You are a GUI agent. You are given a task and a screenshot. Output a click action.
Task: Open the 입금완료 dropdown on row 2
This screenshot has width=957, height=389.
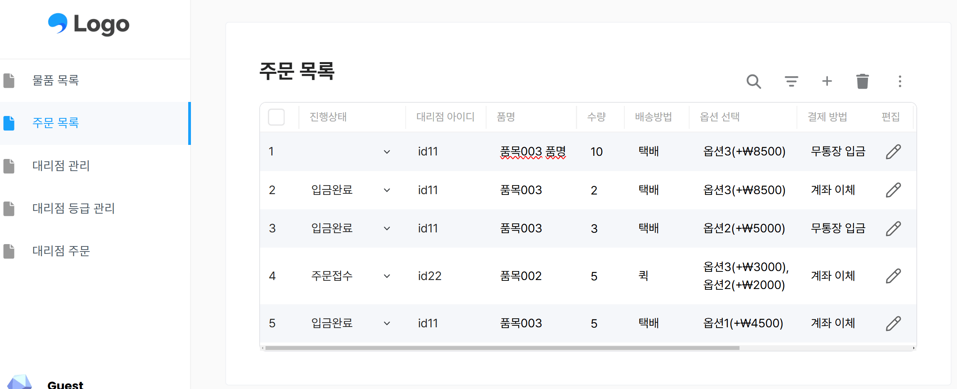[387, 190]
